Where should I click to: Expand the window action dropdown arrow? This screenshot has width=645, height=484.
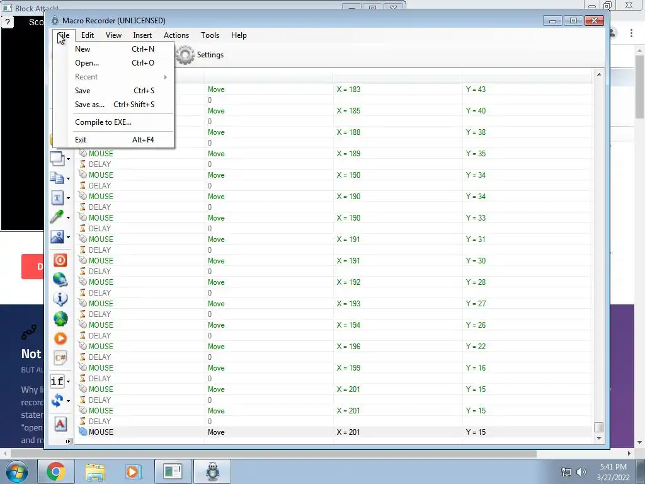coord(68,159)
